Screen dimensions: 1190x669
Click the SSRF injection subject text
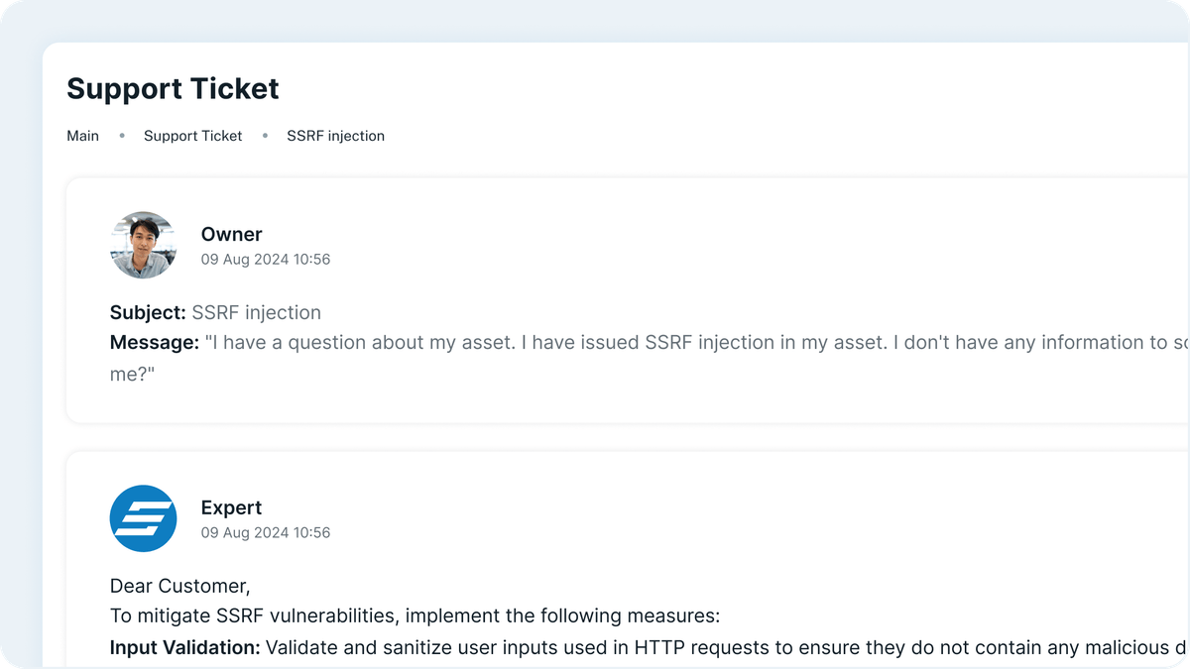256,313
